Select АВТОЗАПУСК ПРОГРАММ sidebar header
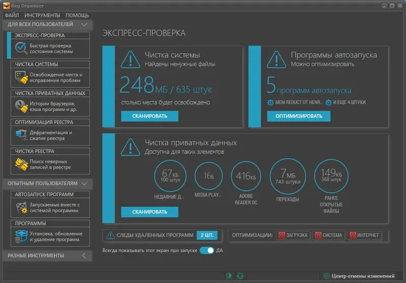This screenshot has width=406, height=283. tap(44, 194)
